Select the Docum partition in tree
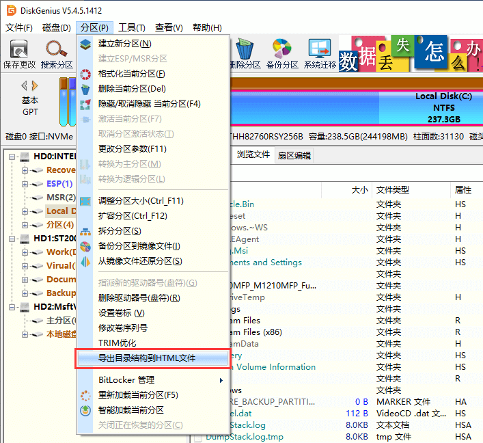Image resolution: width=483 pixels, height=443 pixels. click(x=61, y=280)
